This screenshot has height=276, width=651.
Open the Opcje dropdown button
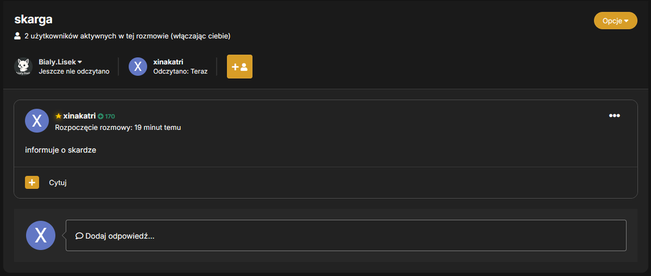[x=615, y=21]
